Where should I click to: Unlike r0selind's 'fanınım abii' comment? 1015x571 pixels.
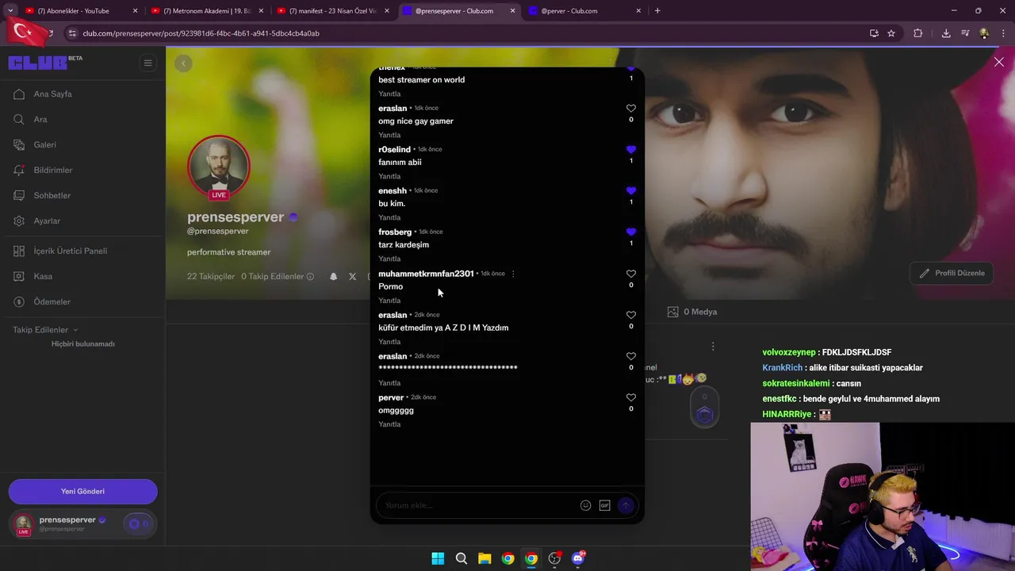click(x=631, y=149)
